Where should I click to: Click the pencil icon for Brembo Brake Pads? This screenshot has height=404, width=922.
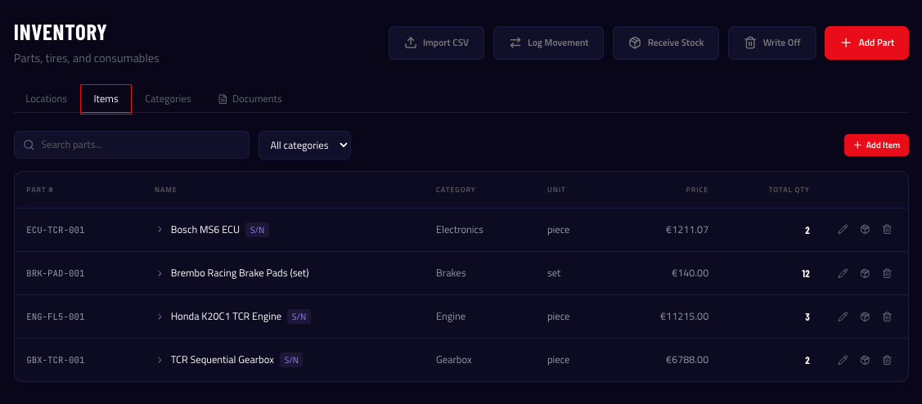click(x=843, y=273)
